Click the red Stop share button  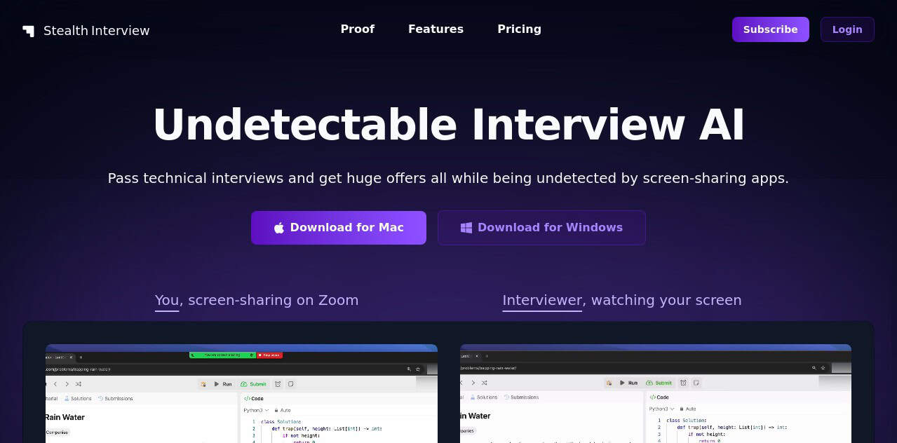[x=271, y=355]
